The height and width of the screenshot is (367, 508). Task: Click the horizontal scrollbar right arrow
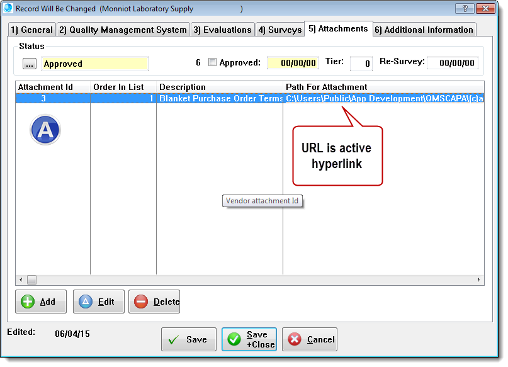coord(478,279)
